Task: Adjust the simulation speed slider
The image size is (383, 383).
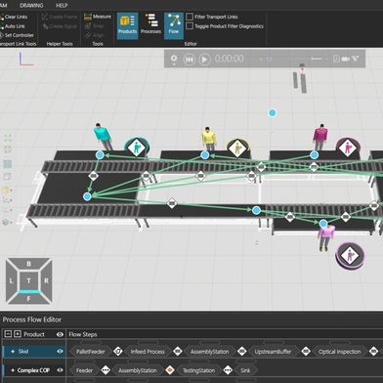Action: (317, 59)
